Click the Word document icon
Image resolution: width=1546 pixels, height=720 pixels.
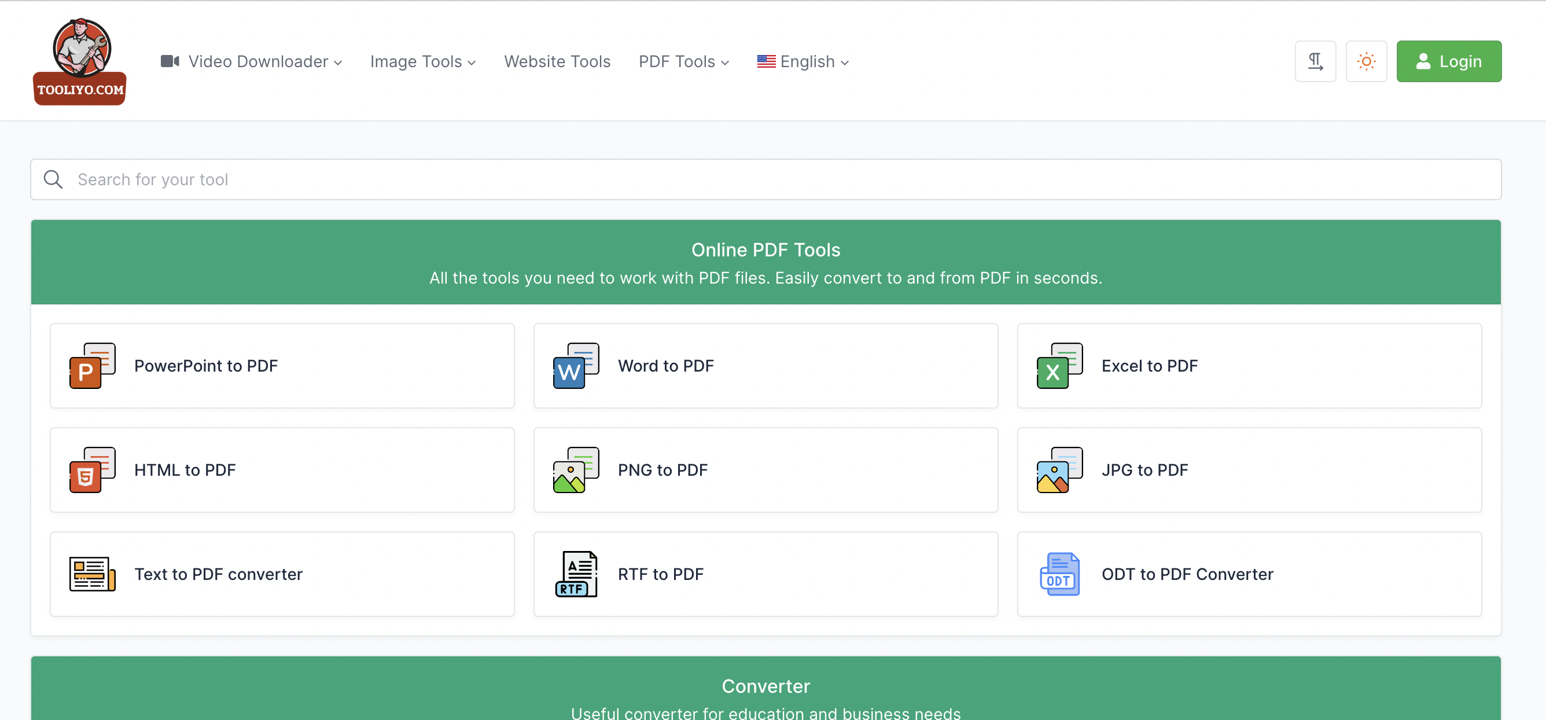point(576,366)
